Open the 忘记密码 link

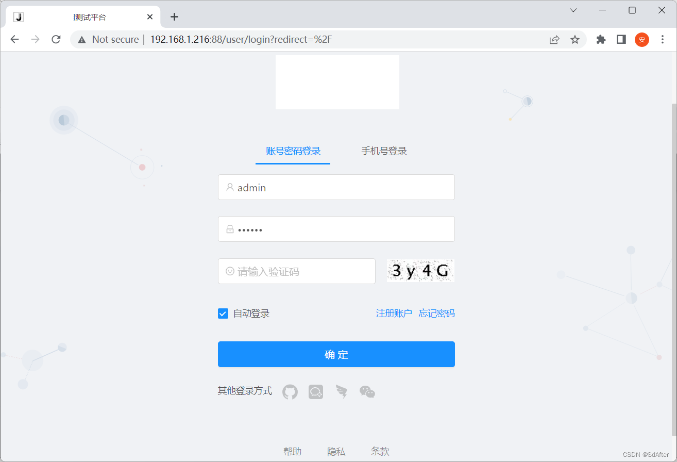pyautogui.click(x=437, y=313)
